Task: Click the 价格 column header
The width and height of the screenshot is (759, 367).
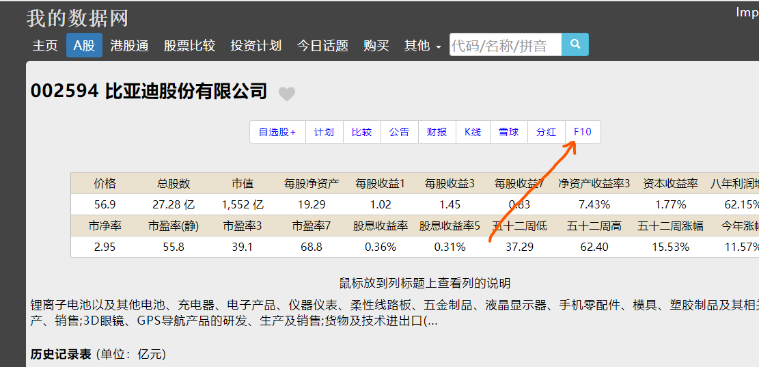Action: pyautogui.click(x=105, y=183)
